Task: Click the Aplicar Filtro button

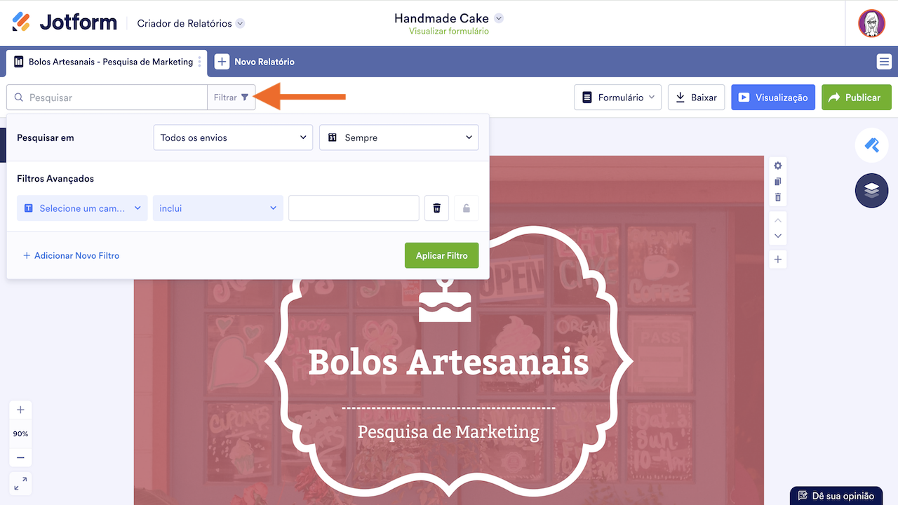Action: 441,255
